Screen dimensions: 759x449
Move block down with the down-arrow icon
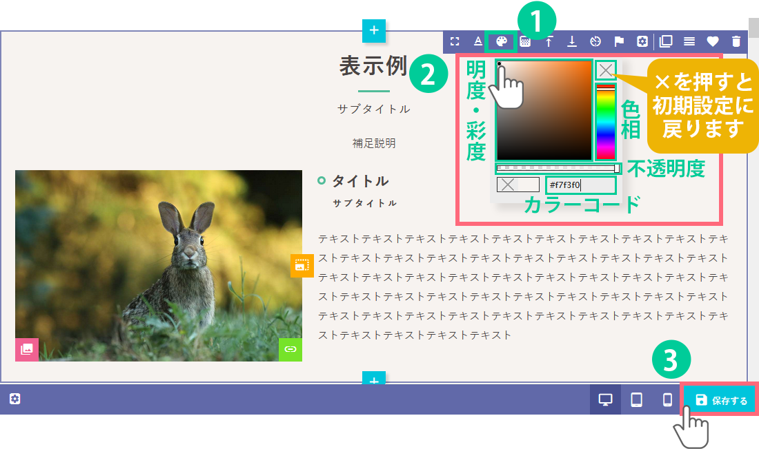pyautogui.click(x=572, y=41)
